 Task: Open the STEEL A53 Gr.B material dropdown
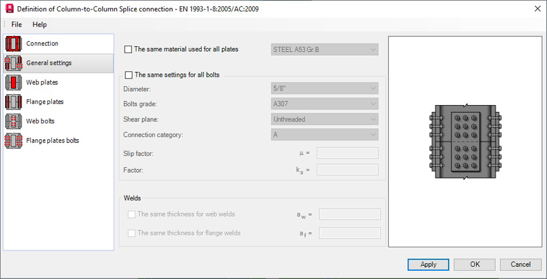pos(324,49)
